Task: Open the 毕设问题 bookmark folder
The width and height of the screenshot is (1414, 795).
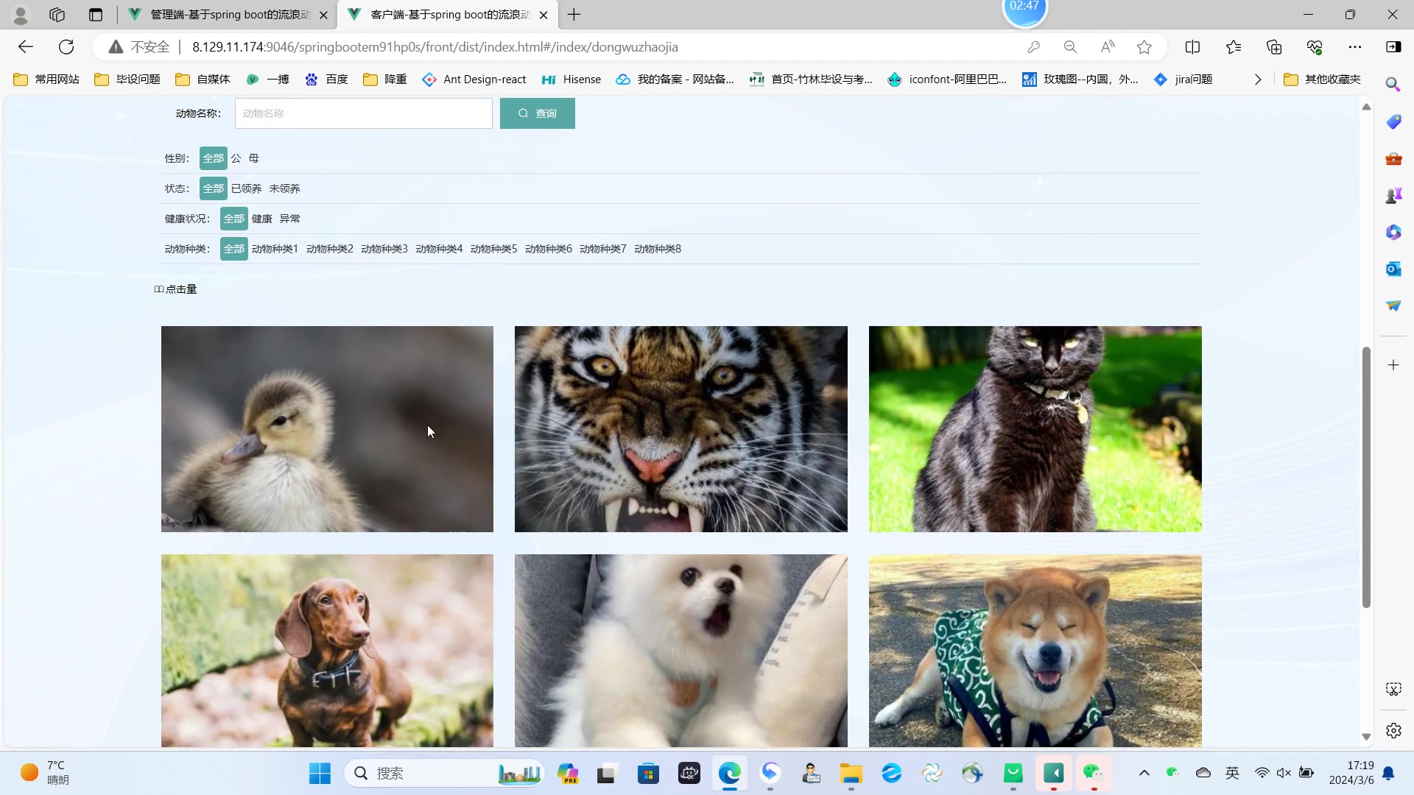Action: [x=128, y=79]
